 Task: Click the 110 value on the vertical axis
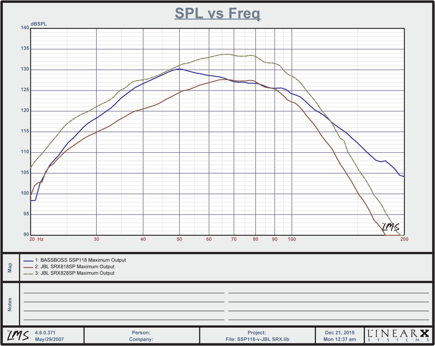click(x=25, y=152)
